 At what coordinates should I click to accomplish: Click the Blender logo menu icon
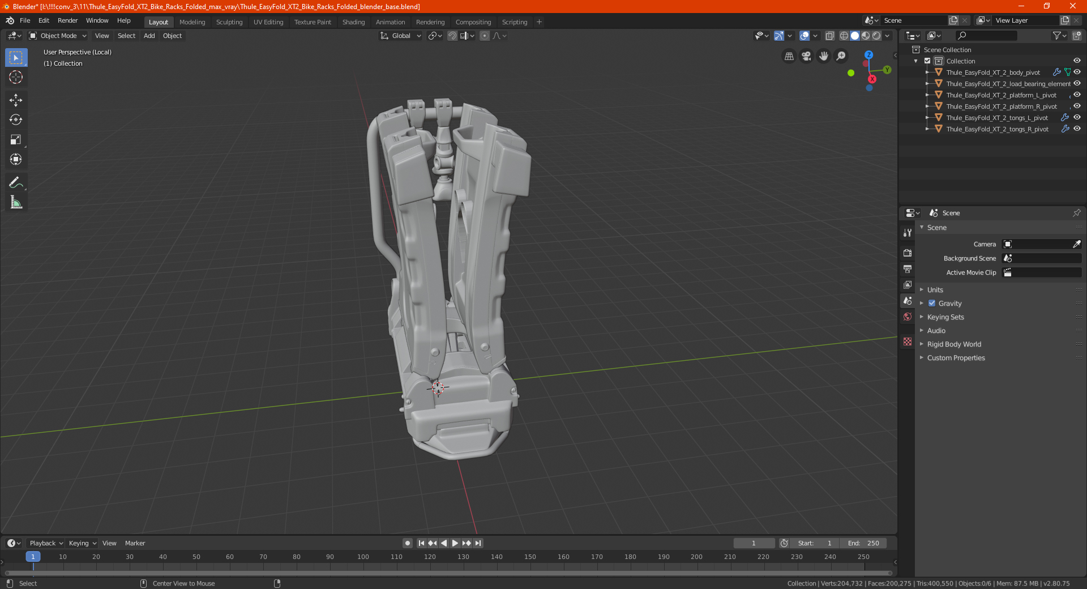click(10, 20)
